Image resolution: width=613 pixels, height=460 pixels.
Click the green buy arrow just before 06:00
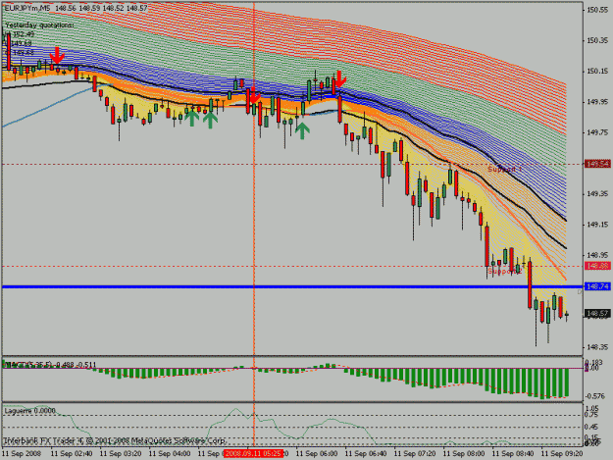[302, 131]
